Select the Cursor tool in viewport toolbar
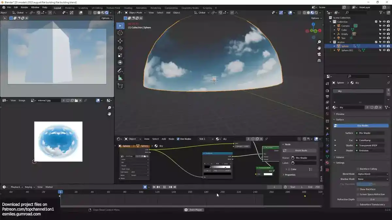Image resolution: width=392 pixels, height=220 pixels. pyautogui.click(x=120, y=33)
